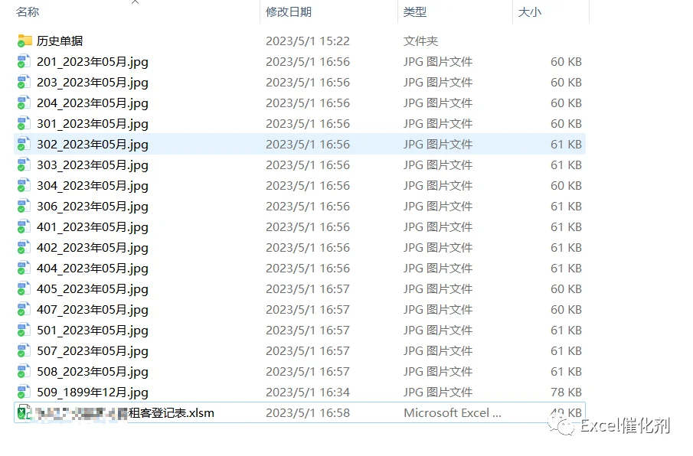Click the icon of 301_2023年05月.jpg
This screenshot has width=693, height=456.
(x=24, y=124)
